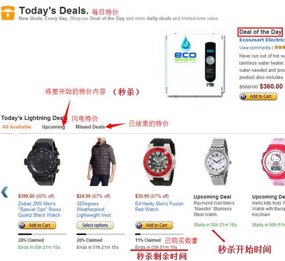Select options for the 32Degrees vest
Screen dimensions: 285x261
click(95, 225)
